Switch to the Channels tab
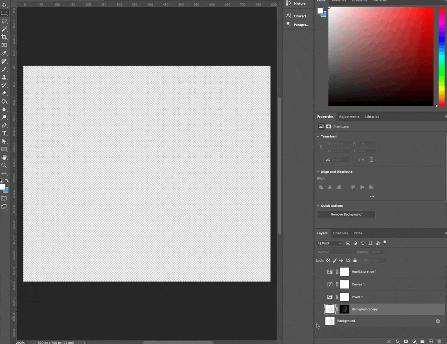The image size is (447, 344). point(340,233)
